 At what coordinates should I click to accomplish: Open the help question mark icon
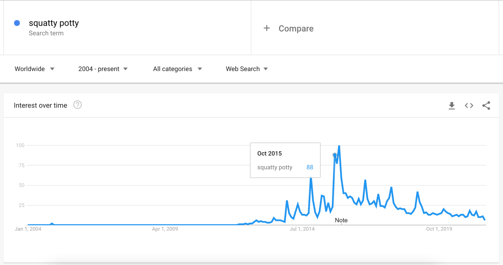[x=78, y=105]
